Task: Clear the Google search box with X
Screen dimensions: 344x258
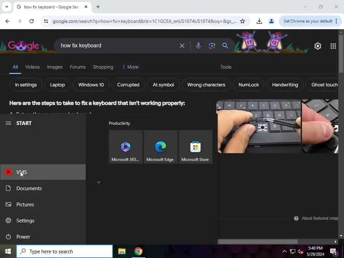Action: click(182, 46)
